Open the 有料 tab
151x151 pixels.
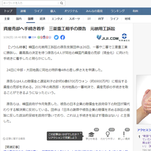(135, 11)
